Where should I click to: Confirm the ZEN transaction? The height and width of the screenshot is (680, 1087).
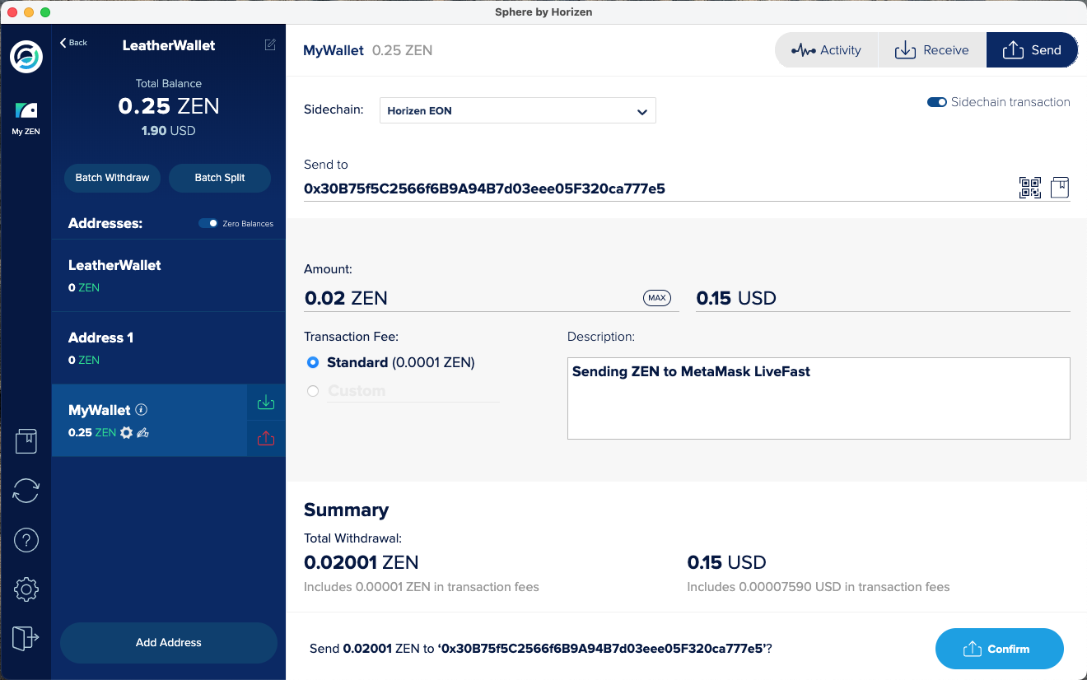coord(1000,649)
